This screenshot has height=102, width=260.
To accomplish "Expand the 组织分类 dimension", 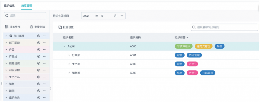I will (x=6, y=97).
